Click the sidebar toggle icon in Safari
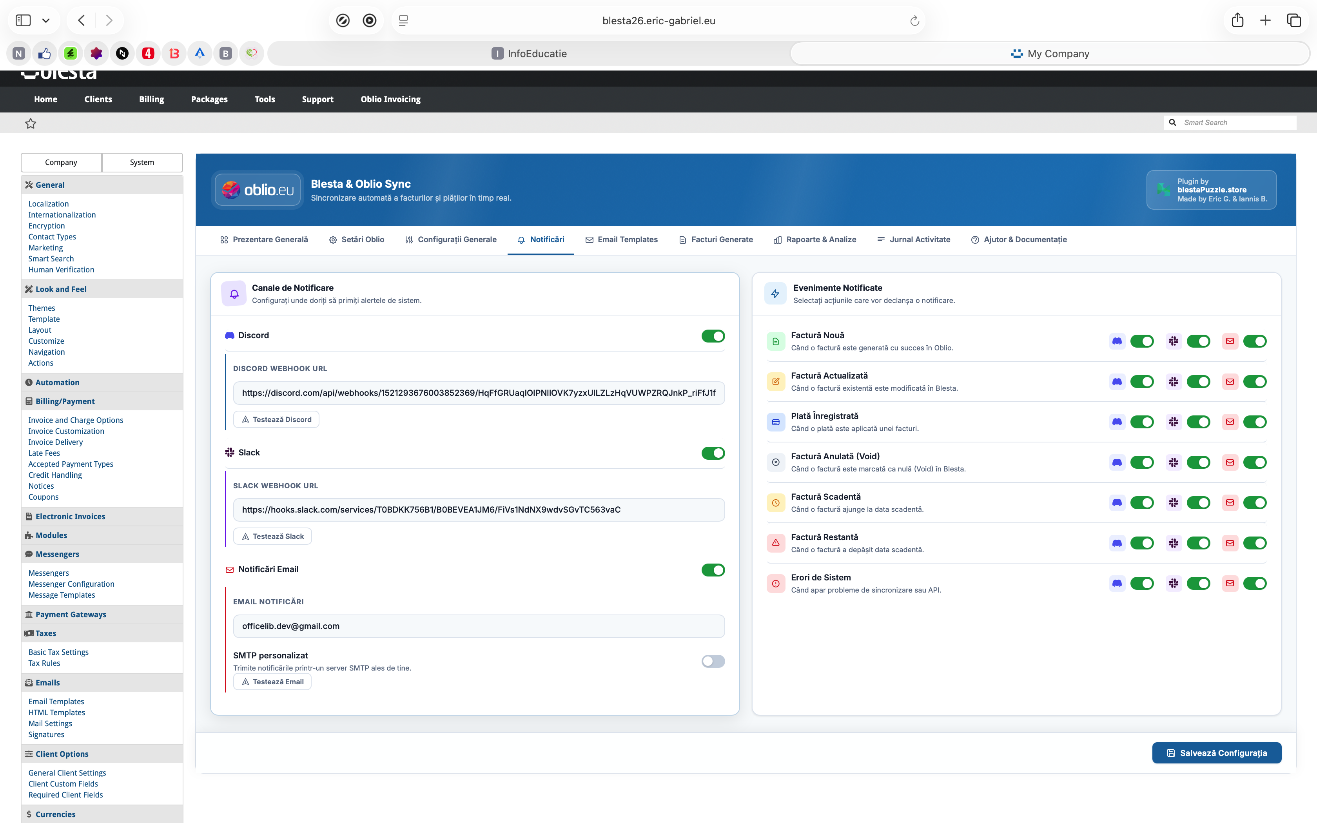 23,21
